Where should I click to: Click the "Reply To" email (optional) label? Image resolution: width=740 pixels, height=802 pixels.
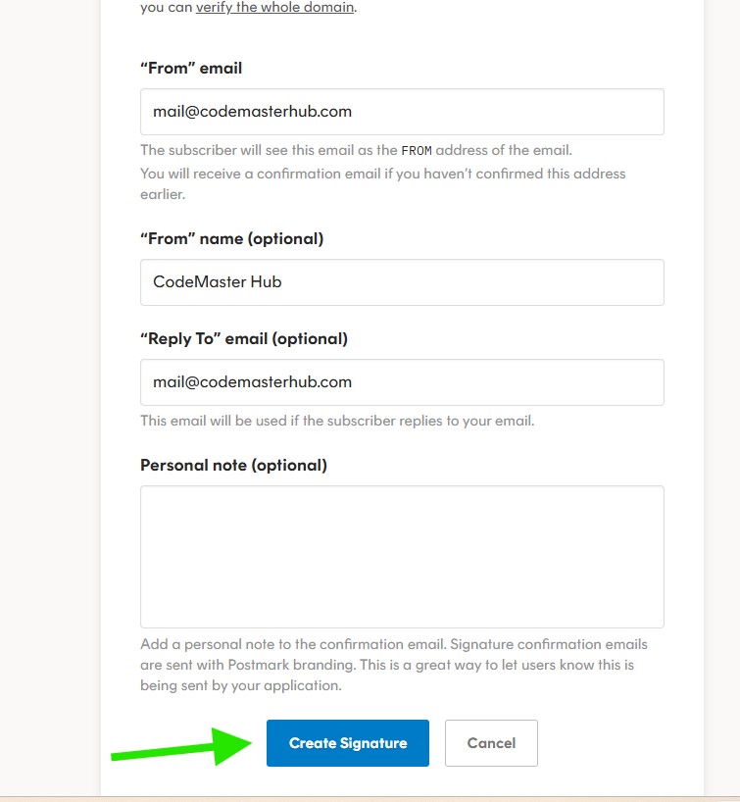(244, 338)
